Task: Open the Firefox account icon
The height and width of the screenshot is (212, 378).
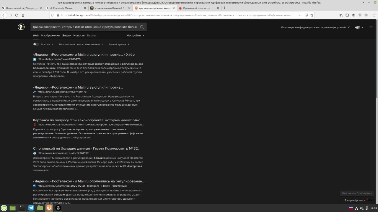Action: point(353,15)
